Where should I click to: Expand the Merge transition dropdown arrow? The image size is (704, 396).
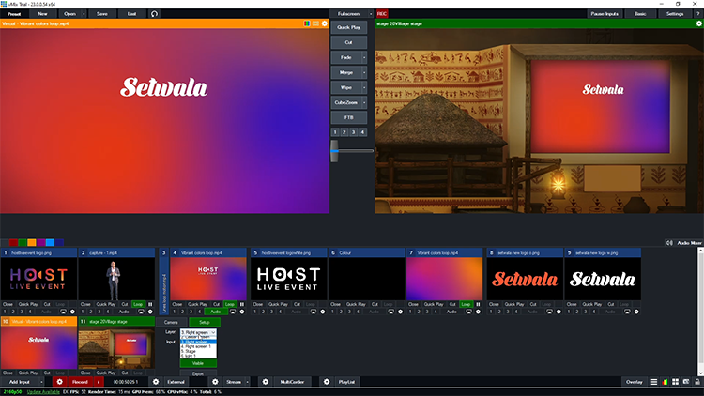point(365,71)
